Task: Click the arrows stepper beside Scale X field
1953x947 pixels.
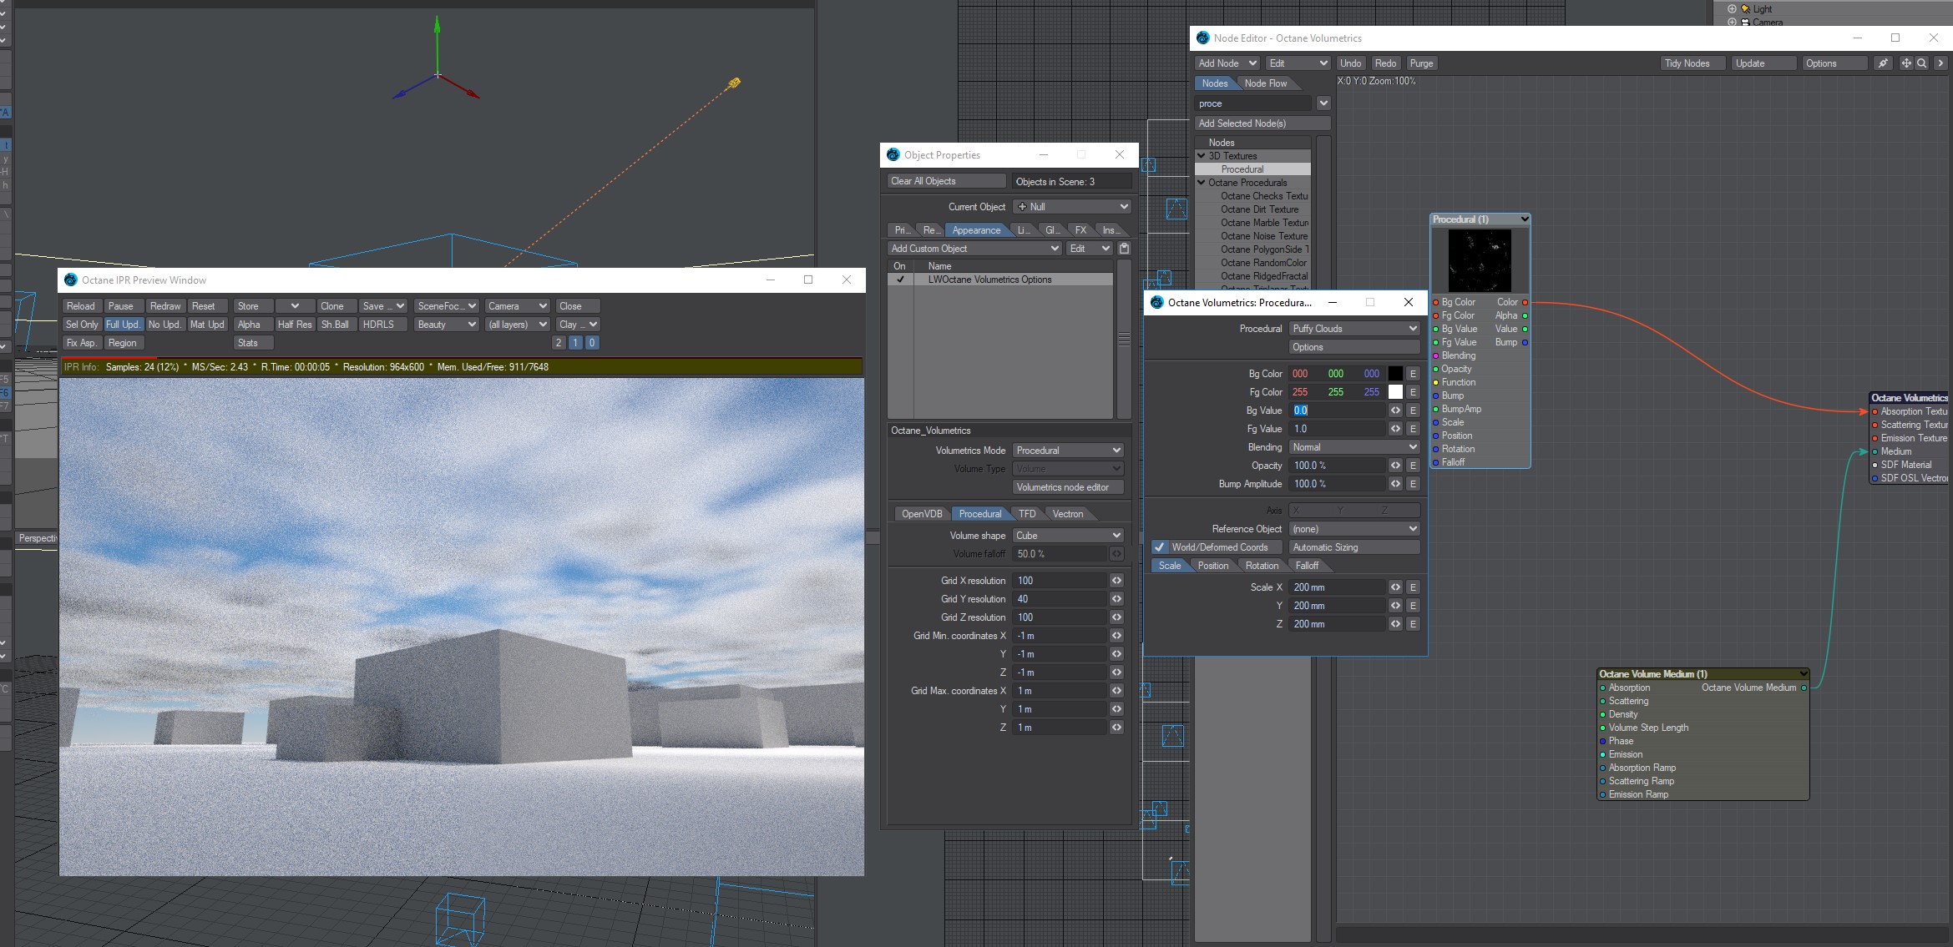Action: pyautogui.click(x=1395, y=587)
